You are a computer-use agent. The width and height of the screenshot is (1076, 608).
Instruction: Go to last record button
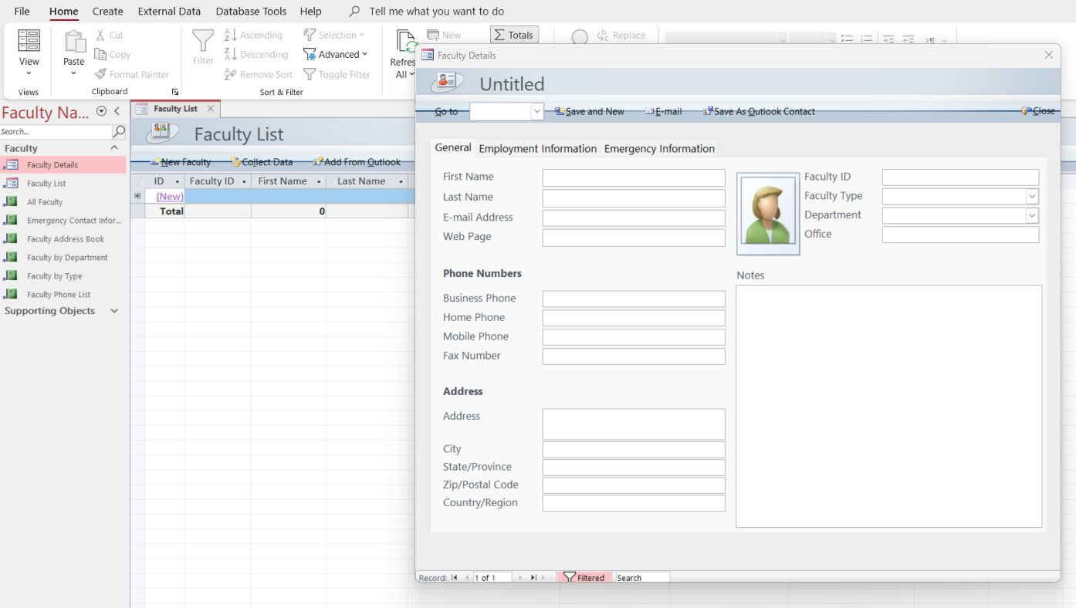533,578
